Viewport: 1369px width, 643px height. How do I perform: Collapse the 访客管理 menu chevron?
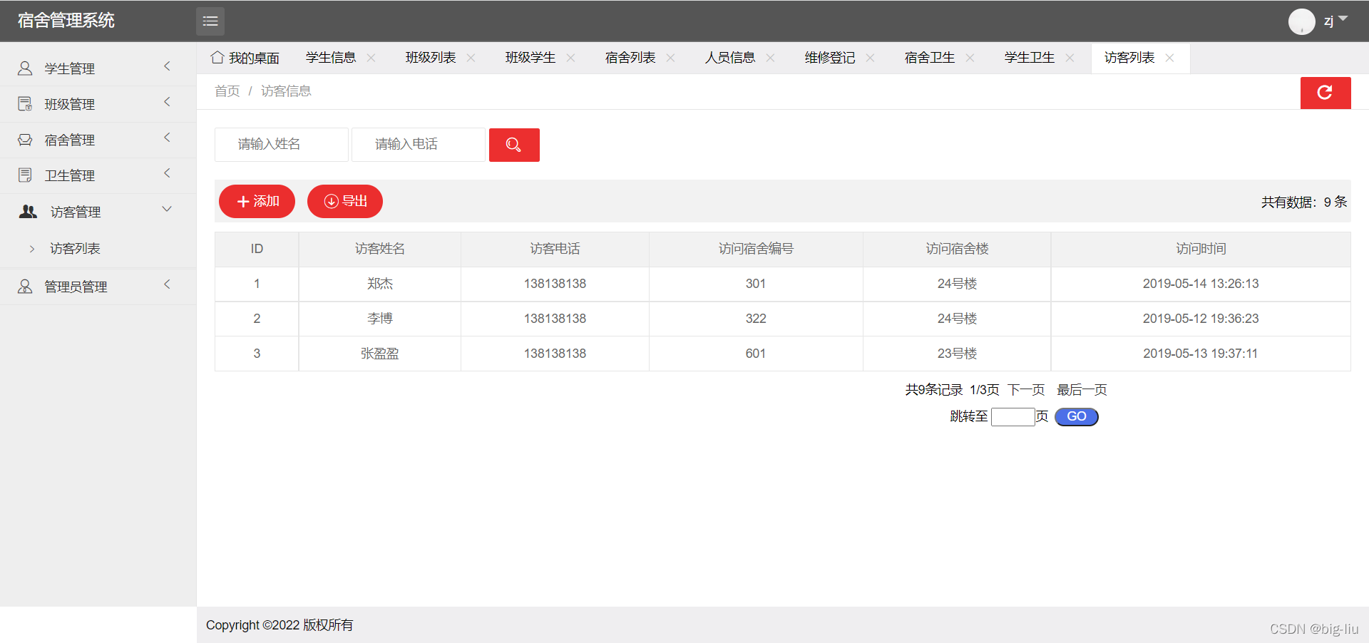pyautogui.click(x=168, y=209)
